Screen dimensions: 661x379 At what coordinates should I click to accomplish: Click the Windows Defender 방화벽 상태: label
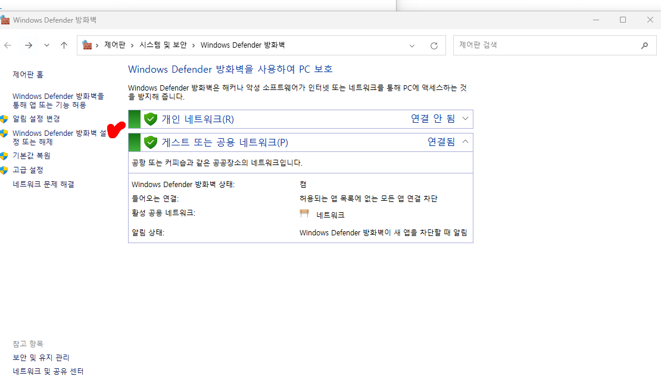pos(183,185)
